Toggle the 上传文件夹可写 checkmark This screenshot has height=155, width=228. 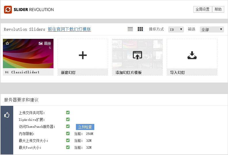[x=68, y=112]
